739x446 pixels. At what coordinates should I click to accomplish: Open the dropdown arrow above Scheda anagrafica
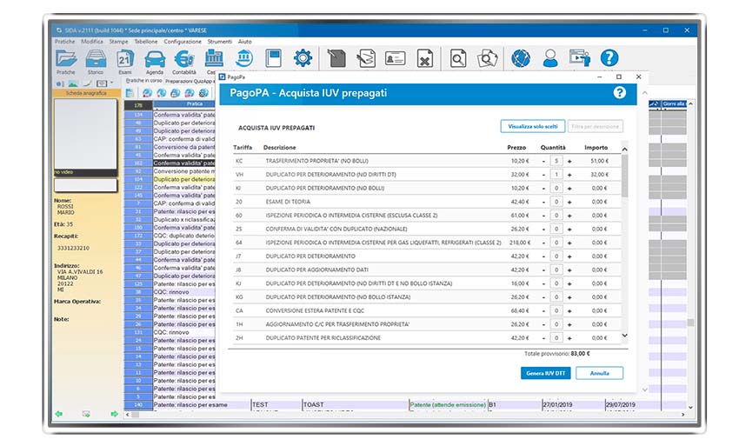click(111, 83)
